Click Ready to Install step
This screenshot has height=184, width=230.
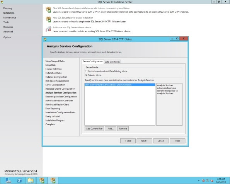53,116
